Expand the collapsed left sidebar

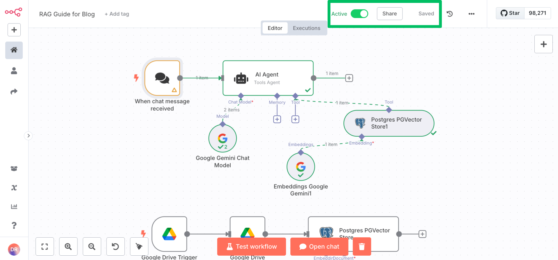(28, 136)
